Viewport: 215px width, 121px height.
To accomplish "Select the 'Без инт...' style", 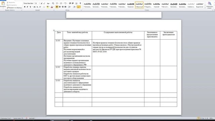I will [165, 5].
